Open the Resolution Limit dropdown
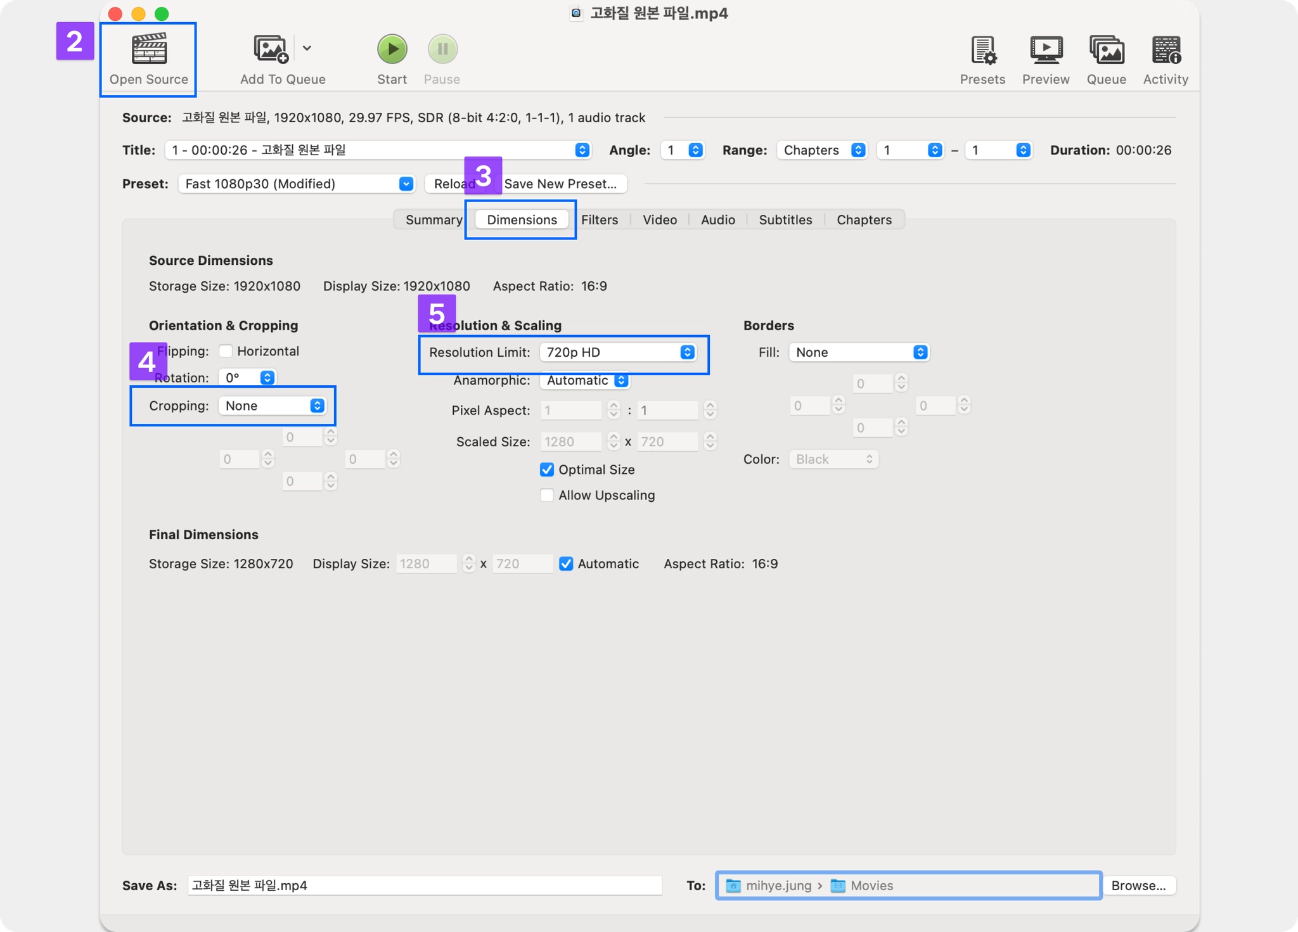The image size is (1298, 932). click(x=618, y=352)
